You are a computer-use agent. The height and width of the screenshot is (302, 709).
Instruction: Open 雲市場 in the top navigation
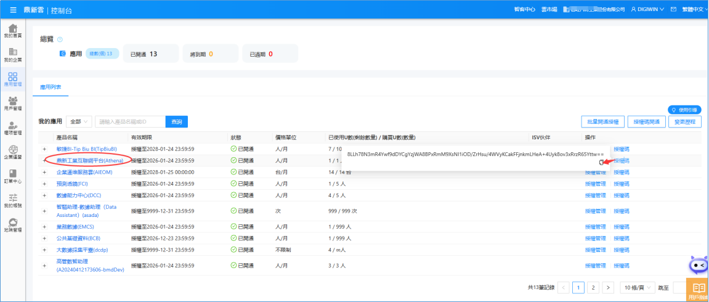pos(549,10)
